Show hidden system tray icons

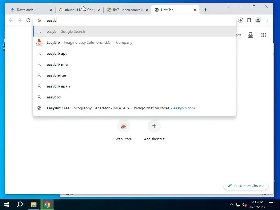point(231,205)
